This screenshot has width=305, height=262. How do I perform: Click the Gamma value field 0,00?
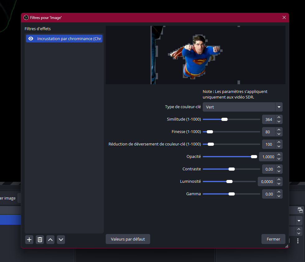click(x=269, y=194)
